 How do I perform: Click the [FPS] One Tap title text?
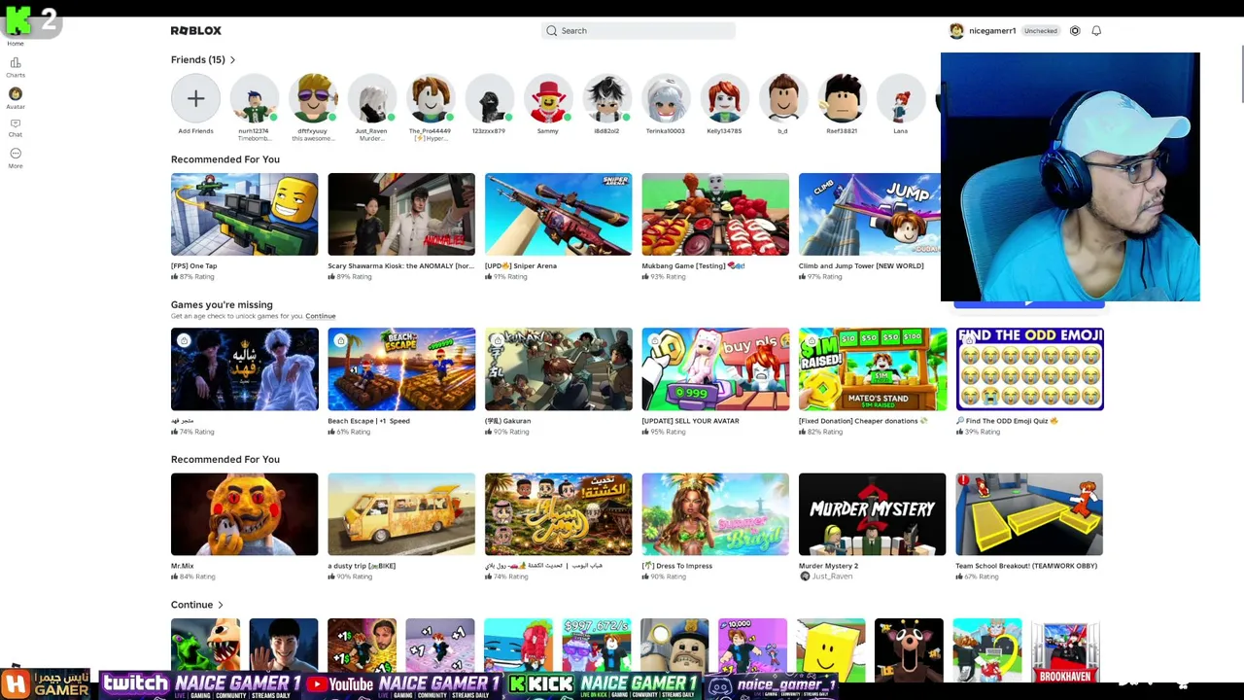coord(194,266)
